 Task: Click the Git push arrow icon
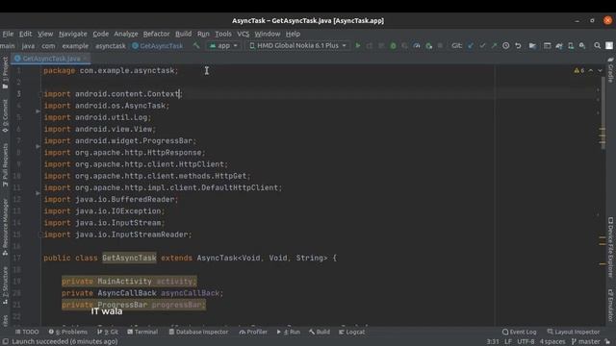point(494,46)
